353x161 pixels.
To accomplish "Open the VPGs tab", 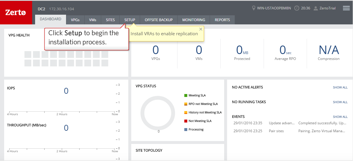I will click(x=75, y=20).
